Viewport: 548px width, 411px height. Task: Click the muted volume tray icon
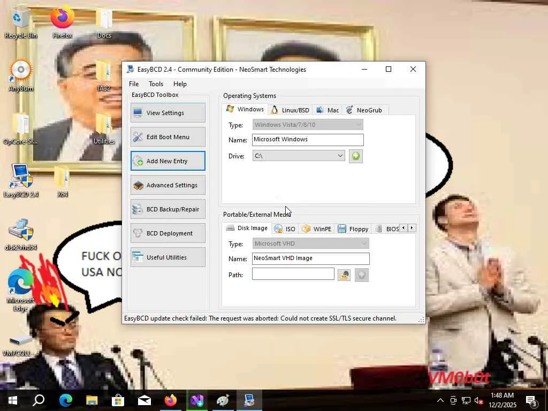(x=479, y=400)
